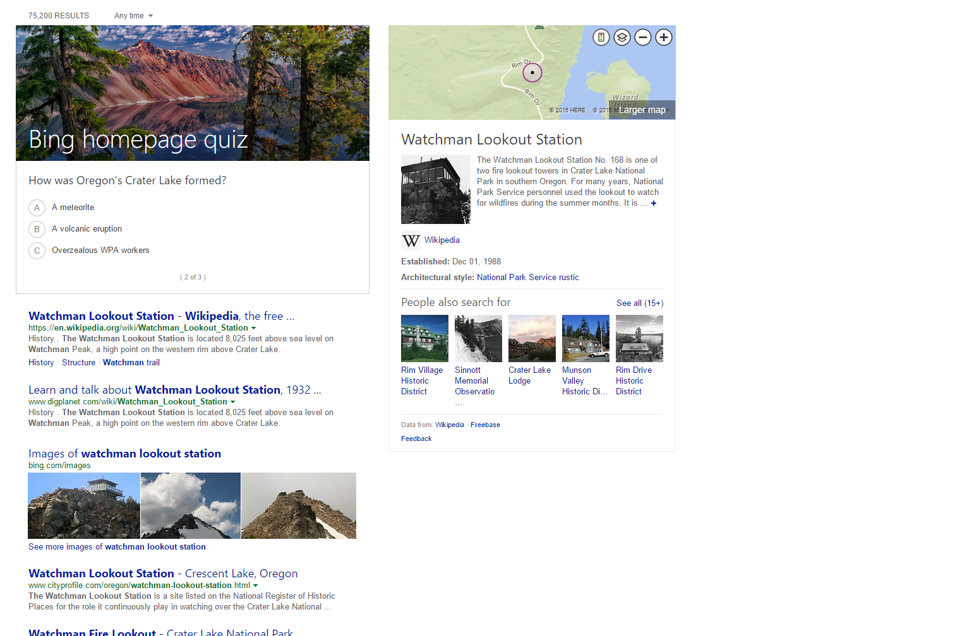
Task: Open Munson Valley Historic District thumbnail
Action: pos(586,339)
